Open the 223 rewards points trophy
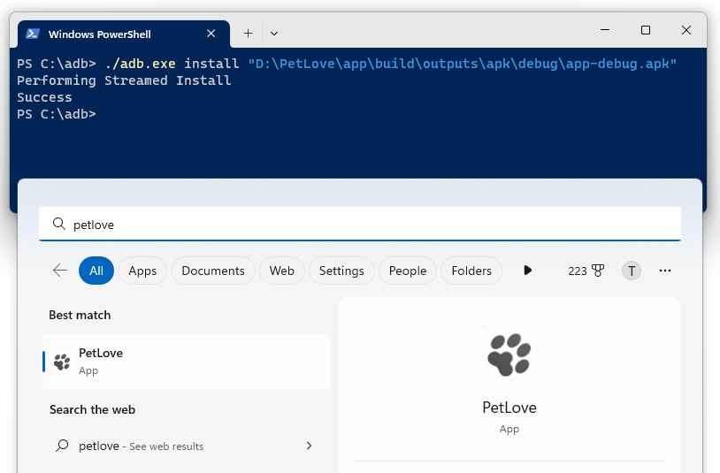The width and height of the screenshot is (720, 473). point(586,271)
